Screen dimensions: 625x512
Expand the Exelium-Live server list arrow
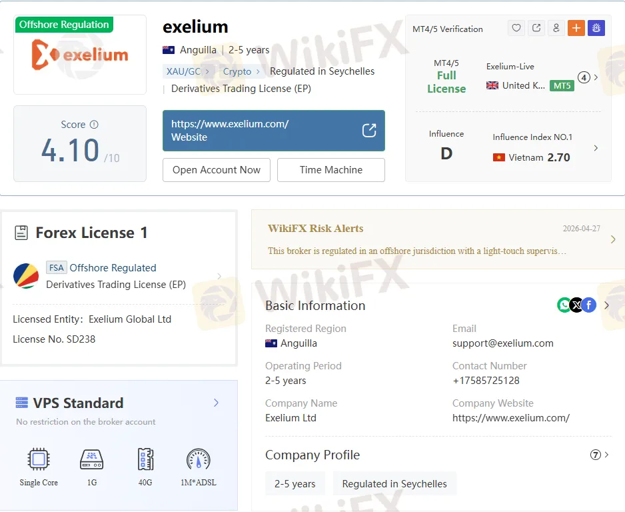point(596,77)
